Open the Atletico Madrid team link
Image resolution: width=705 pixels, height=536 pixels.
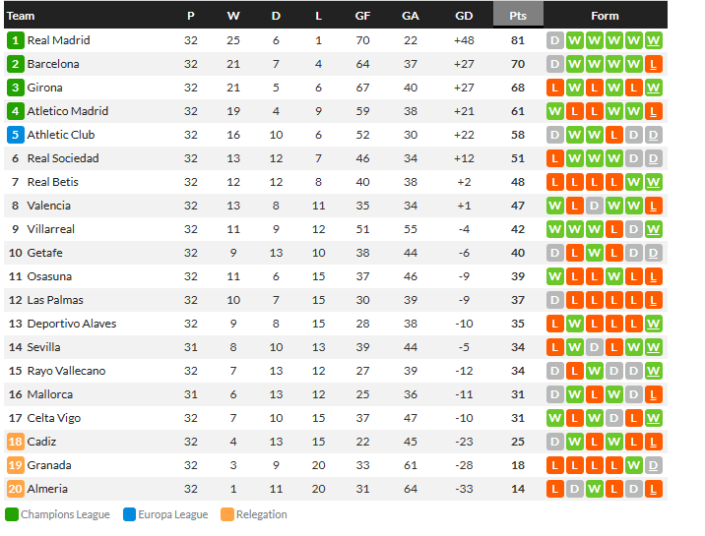point(67,111)
